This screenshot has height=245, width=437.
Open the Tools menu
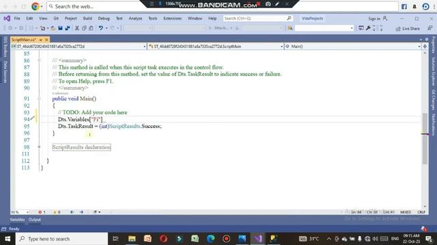pyautogui.click(x=153, y=18)
